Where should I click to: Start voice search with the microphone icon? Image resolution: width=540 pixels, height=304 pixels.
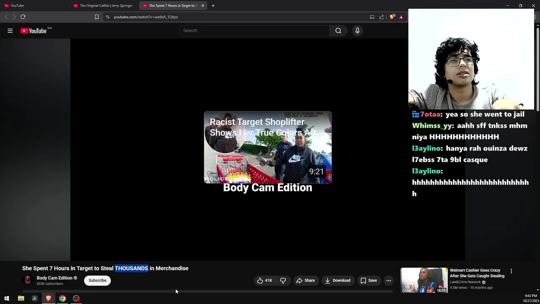(357, 30)
